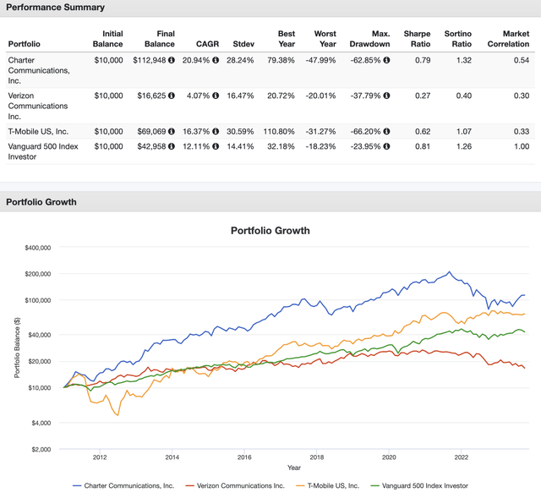Click the Worst Year column header
Image resolution: width=541 pixels, height=498 pixels.
325,39
